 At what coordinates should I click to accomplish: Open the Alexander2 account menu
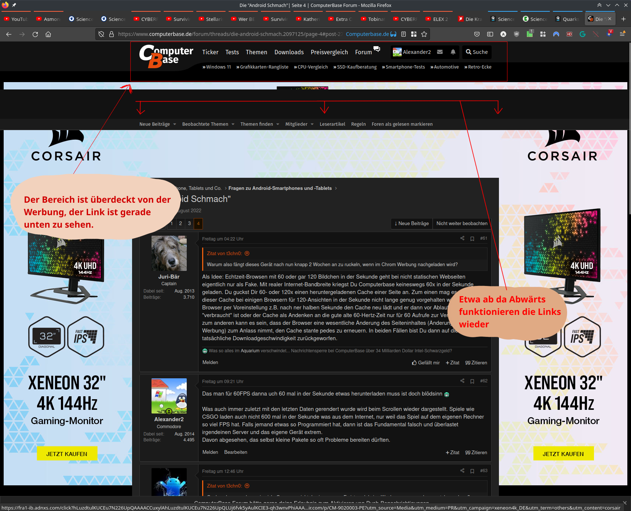412,52
